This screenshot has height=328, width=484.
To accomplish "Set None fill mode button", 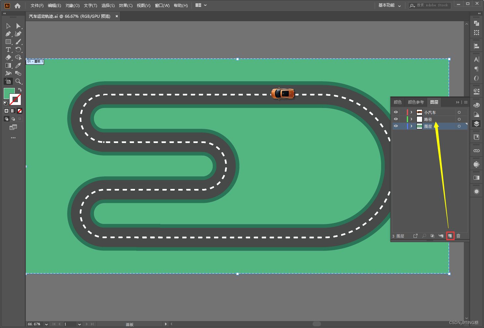I will [20, 111].
